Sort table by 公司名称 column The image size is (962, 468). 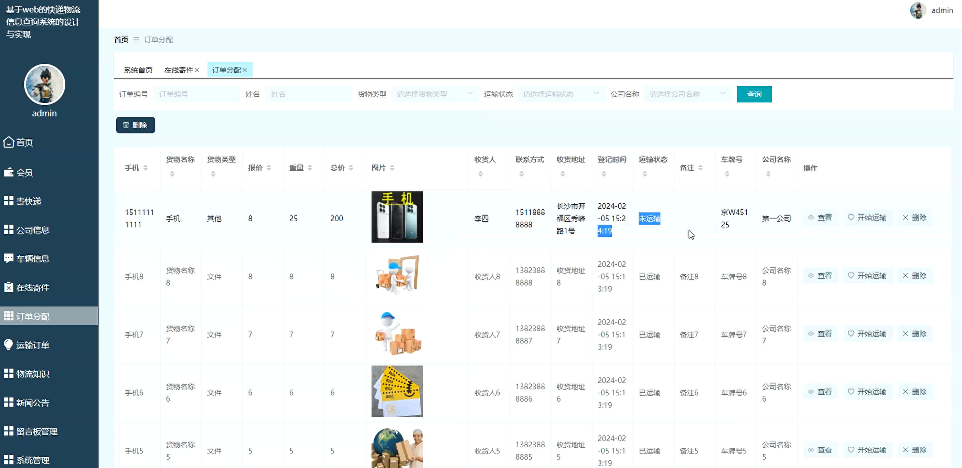coord(768,174)
